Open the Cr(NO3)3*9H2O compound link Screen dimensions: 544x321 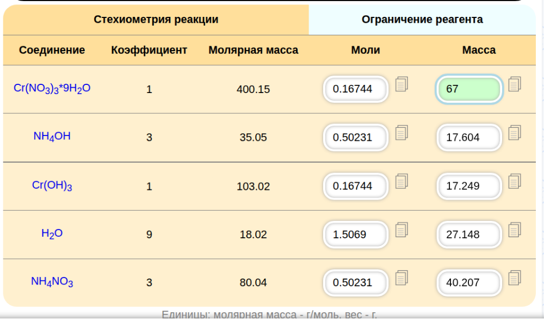pyautogui.click(x=52, y=88)
